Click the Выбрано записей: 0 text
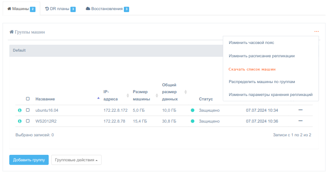Viewport: 329px width, 175px height. coord(35,135)
